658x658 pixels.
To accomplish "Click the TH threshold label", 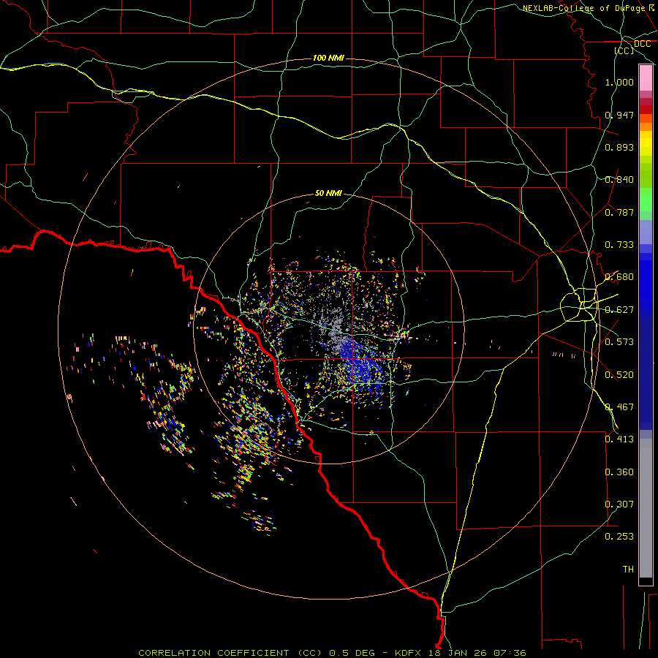I will pyautogui.click(x=628, y=570).
